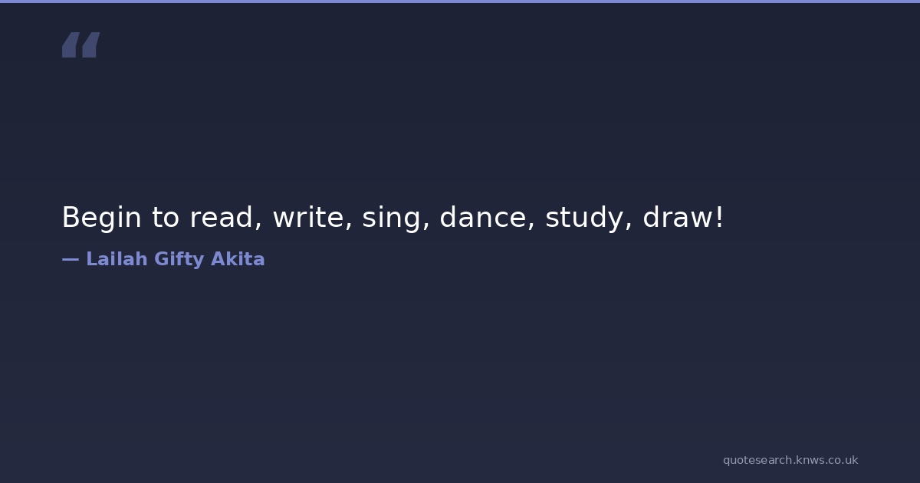Select the word "read," in the quote

226,218
